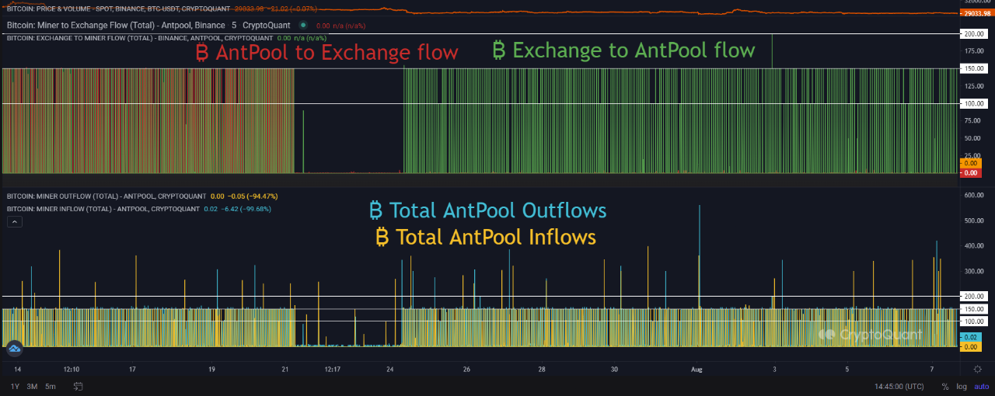Click the market status dot beside CryptoQuant
The width and height of the screenshot is (995, 396).
[x=303, y=26]
